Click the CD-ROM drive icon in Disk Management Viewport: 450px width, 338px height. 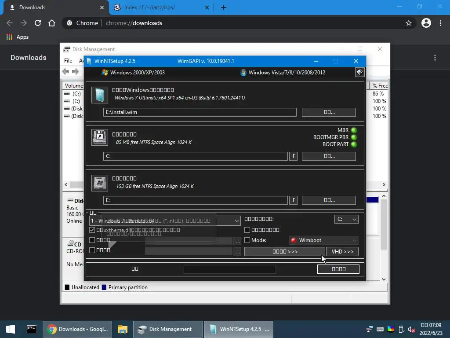70,243
